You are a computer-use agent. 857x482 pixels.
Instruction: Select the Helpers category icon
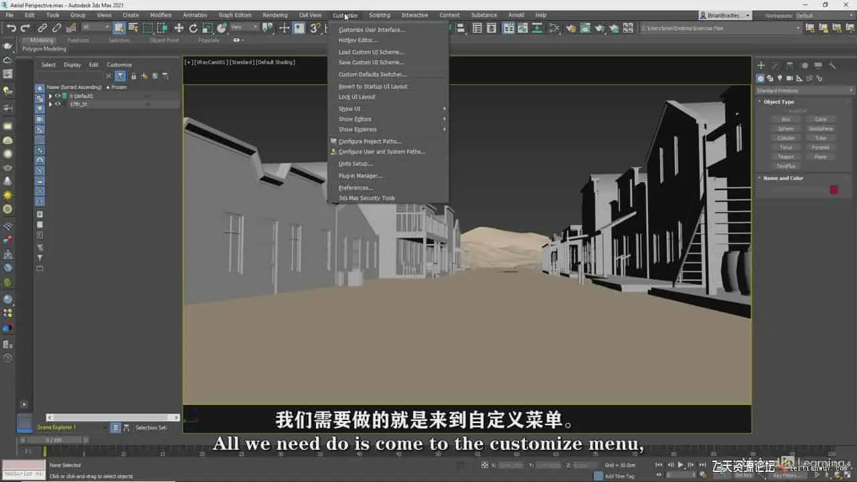(x=798, y=78)
